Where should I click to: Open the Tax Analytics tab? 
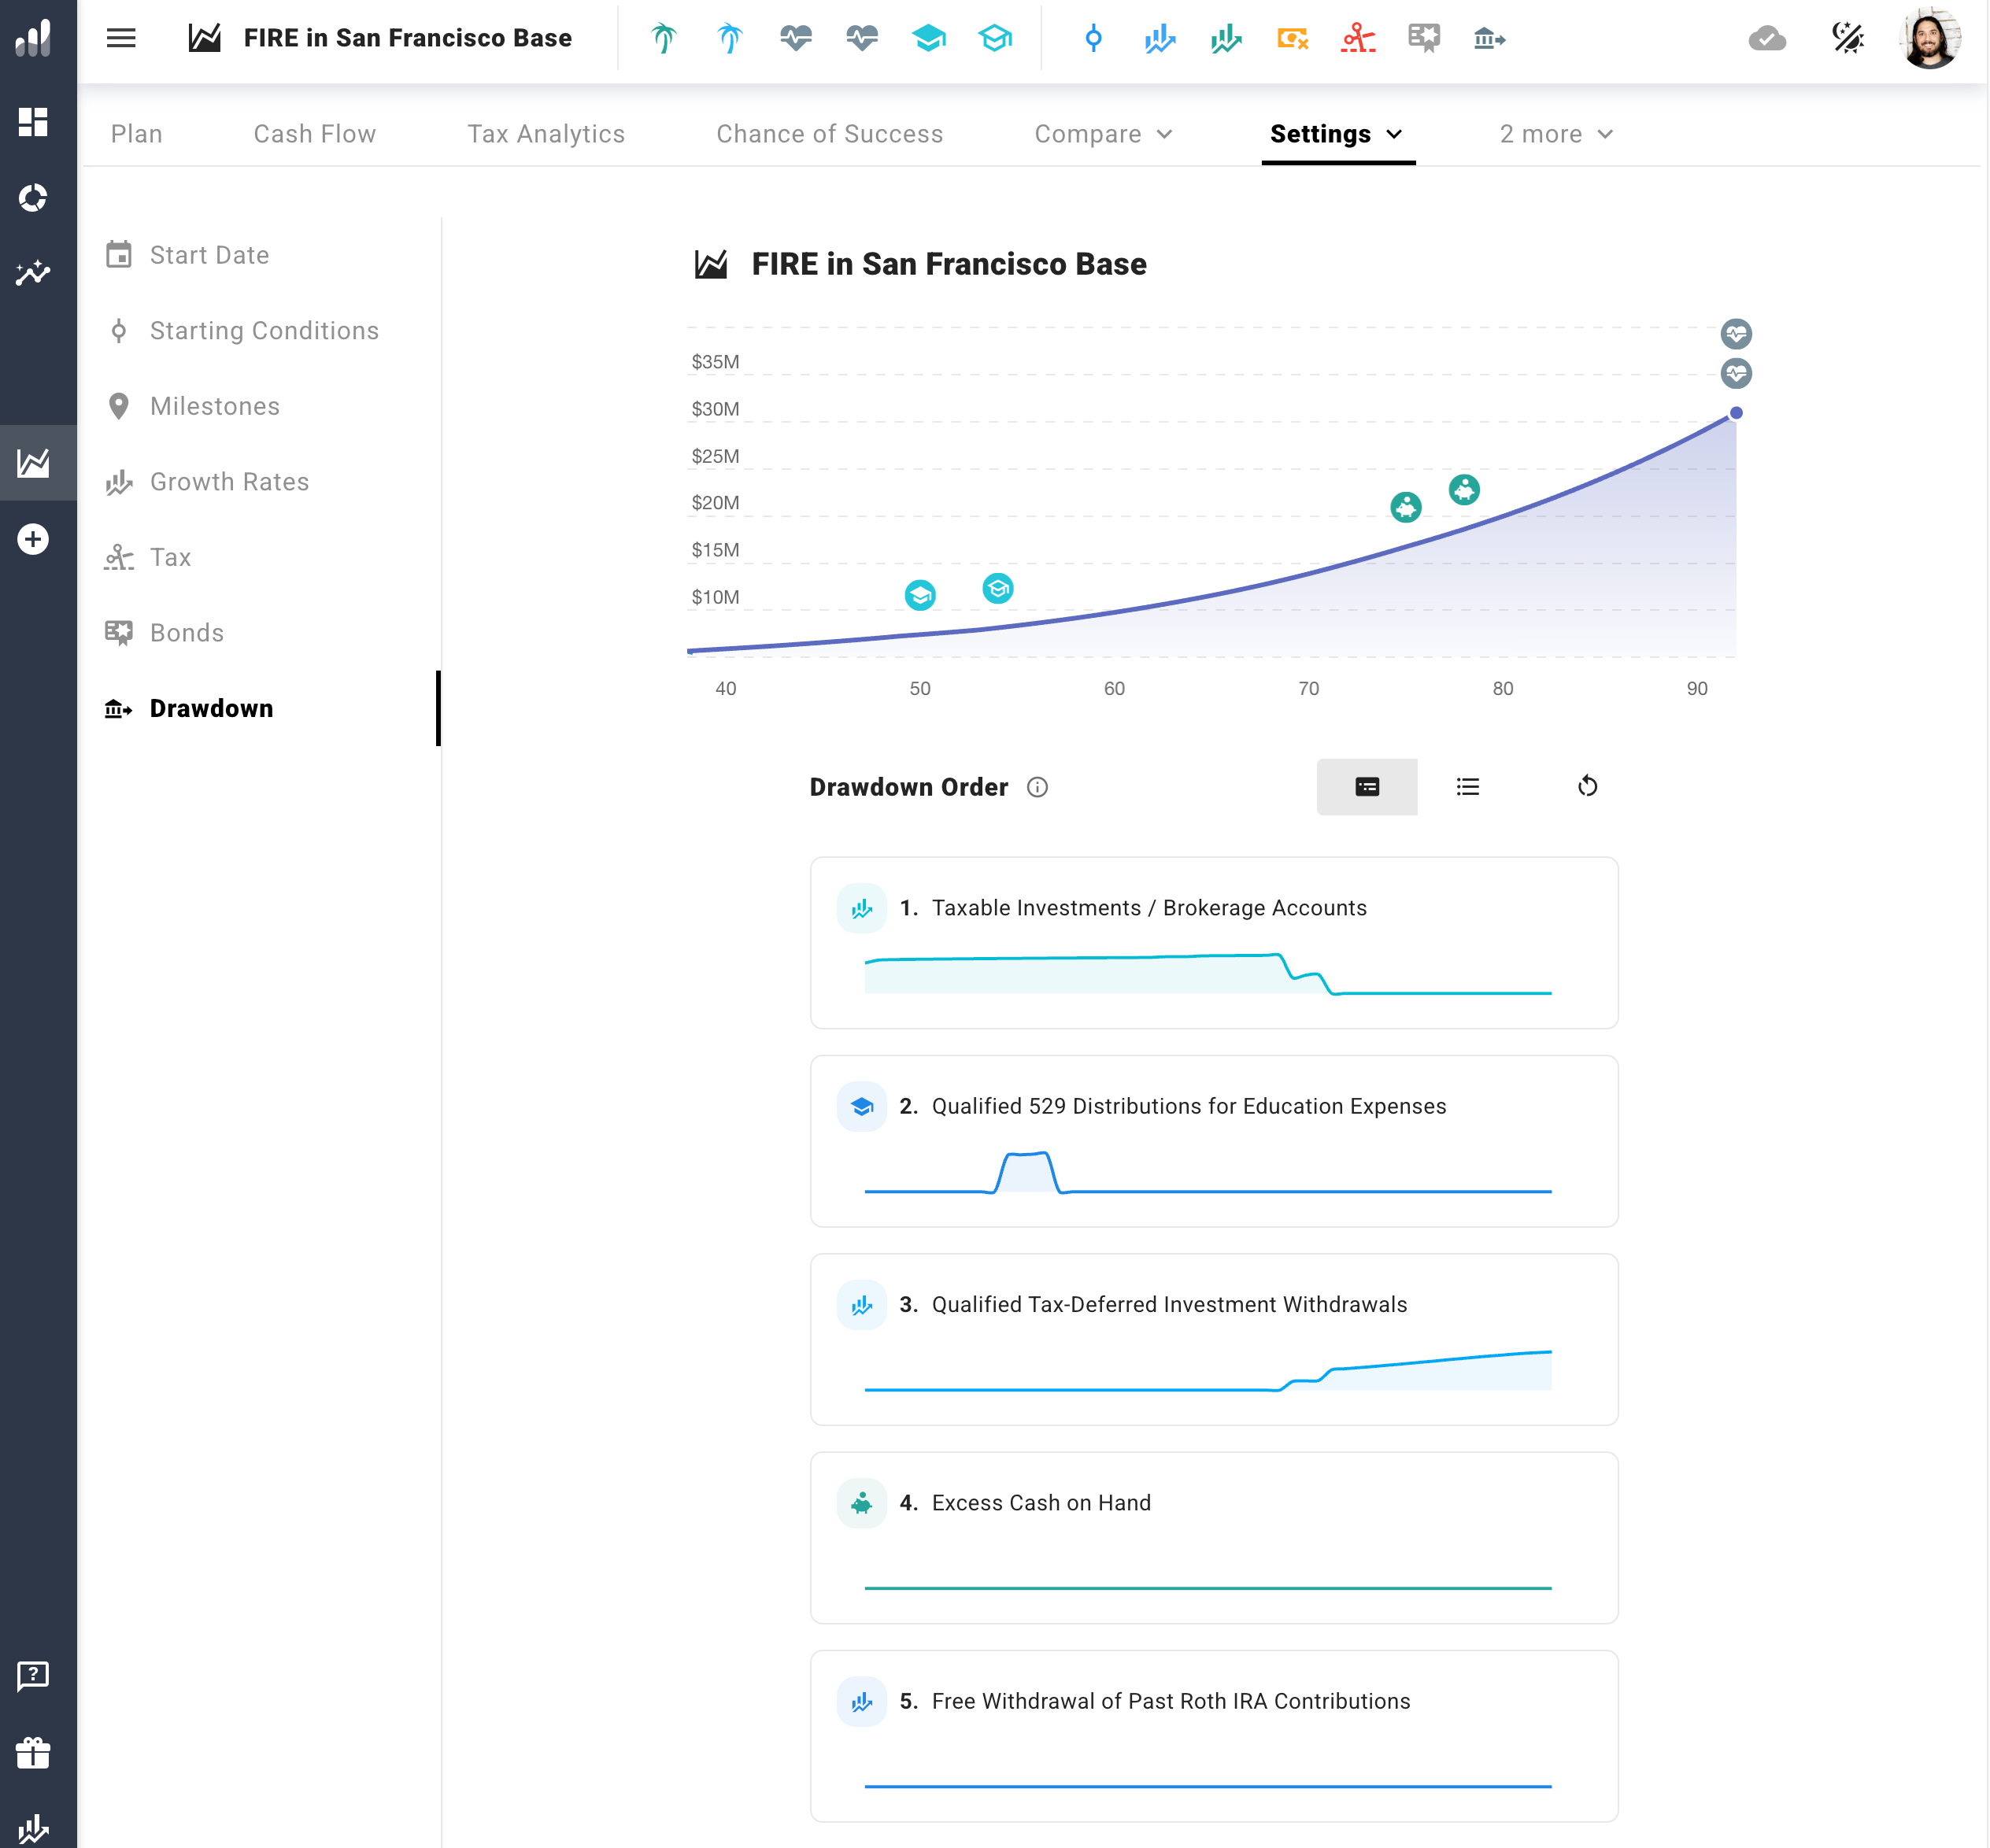click(545, 134)
